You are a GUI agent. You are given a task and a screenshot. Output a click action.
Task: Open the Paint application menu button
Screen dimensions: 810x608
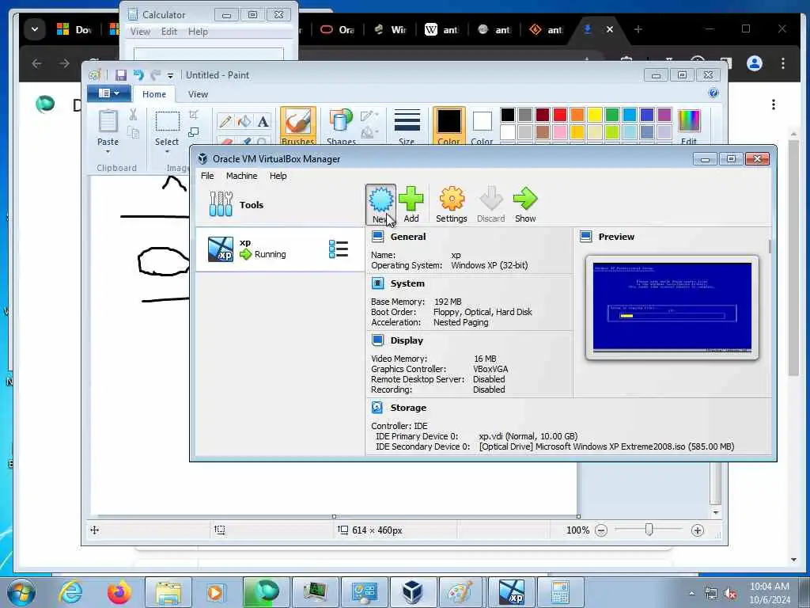click(x=108, y=93)
